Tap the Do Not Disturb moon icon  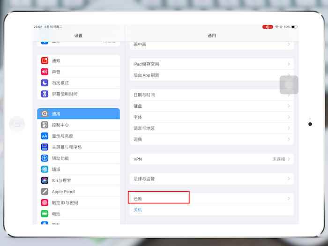(x=45, y=83)
